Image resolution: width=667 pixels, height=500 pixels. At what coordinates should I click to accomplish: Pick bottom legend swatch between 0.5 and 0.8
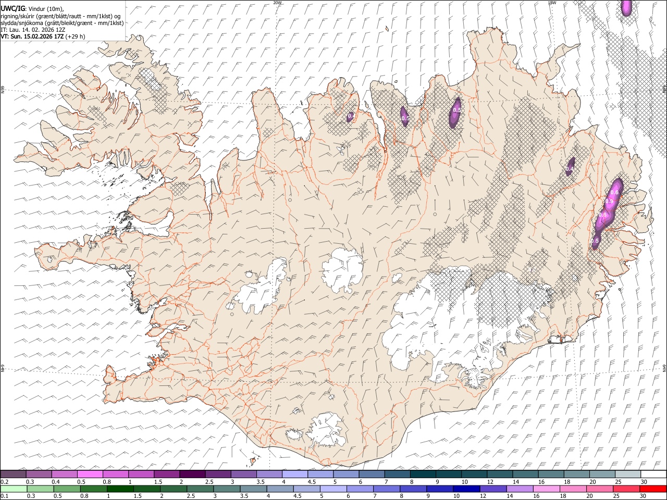tap(67, 489)
